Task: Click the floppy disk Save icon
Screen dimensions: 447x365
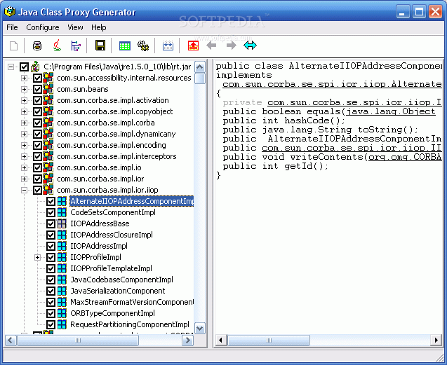Action: (100, 46)
